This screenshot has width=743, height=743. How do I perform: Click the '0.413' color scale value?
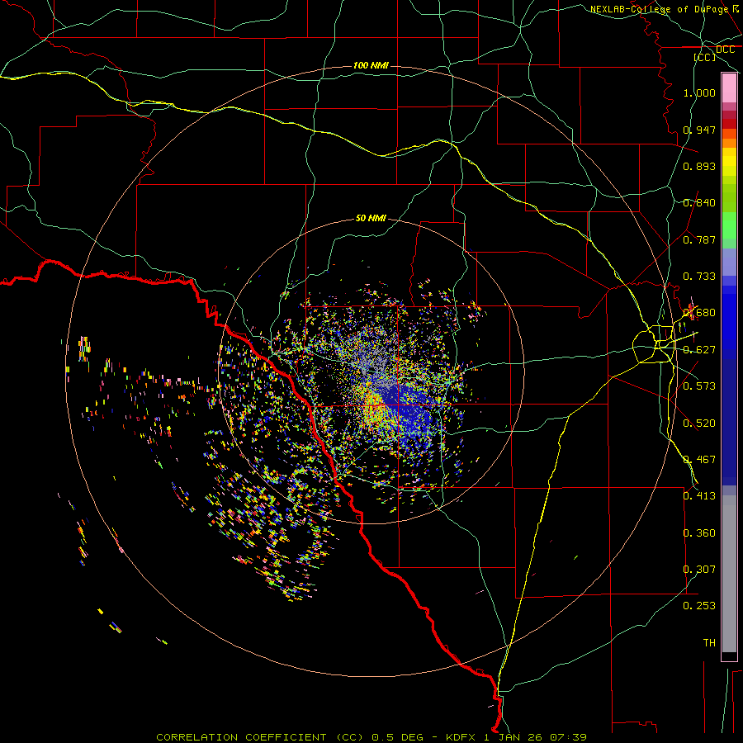[699, 496]
